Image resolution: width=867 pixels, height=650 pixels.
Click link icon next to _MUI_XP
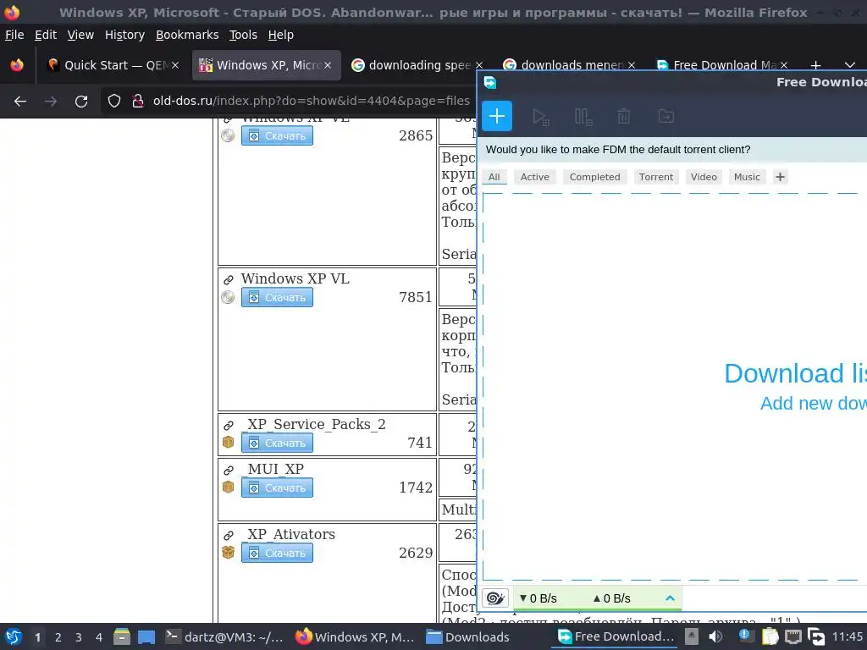coord(229,471)
